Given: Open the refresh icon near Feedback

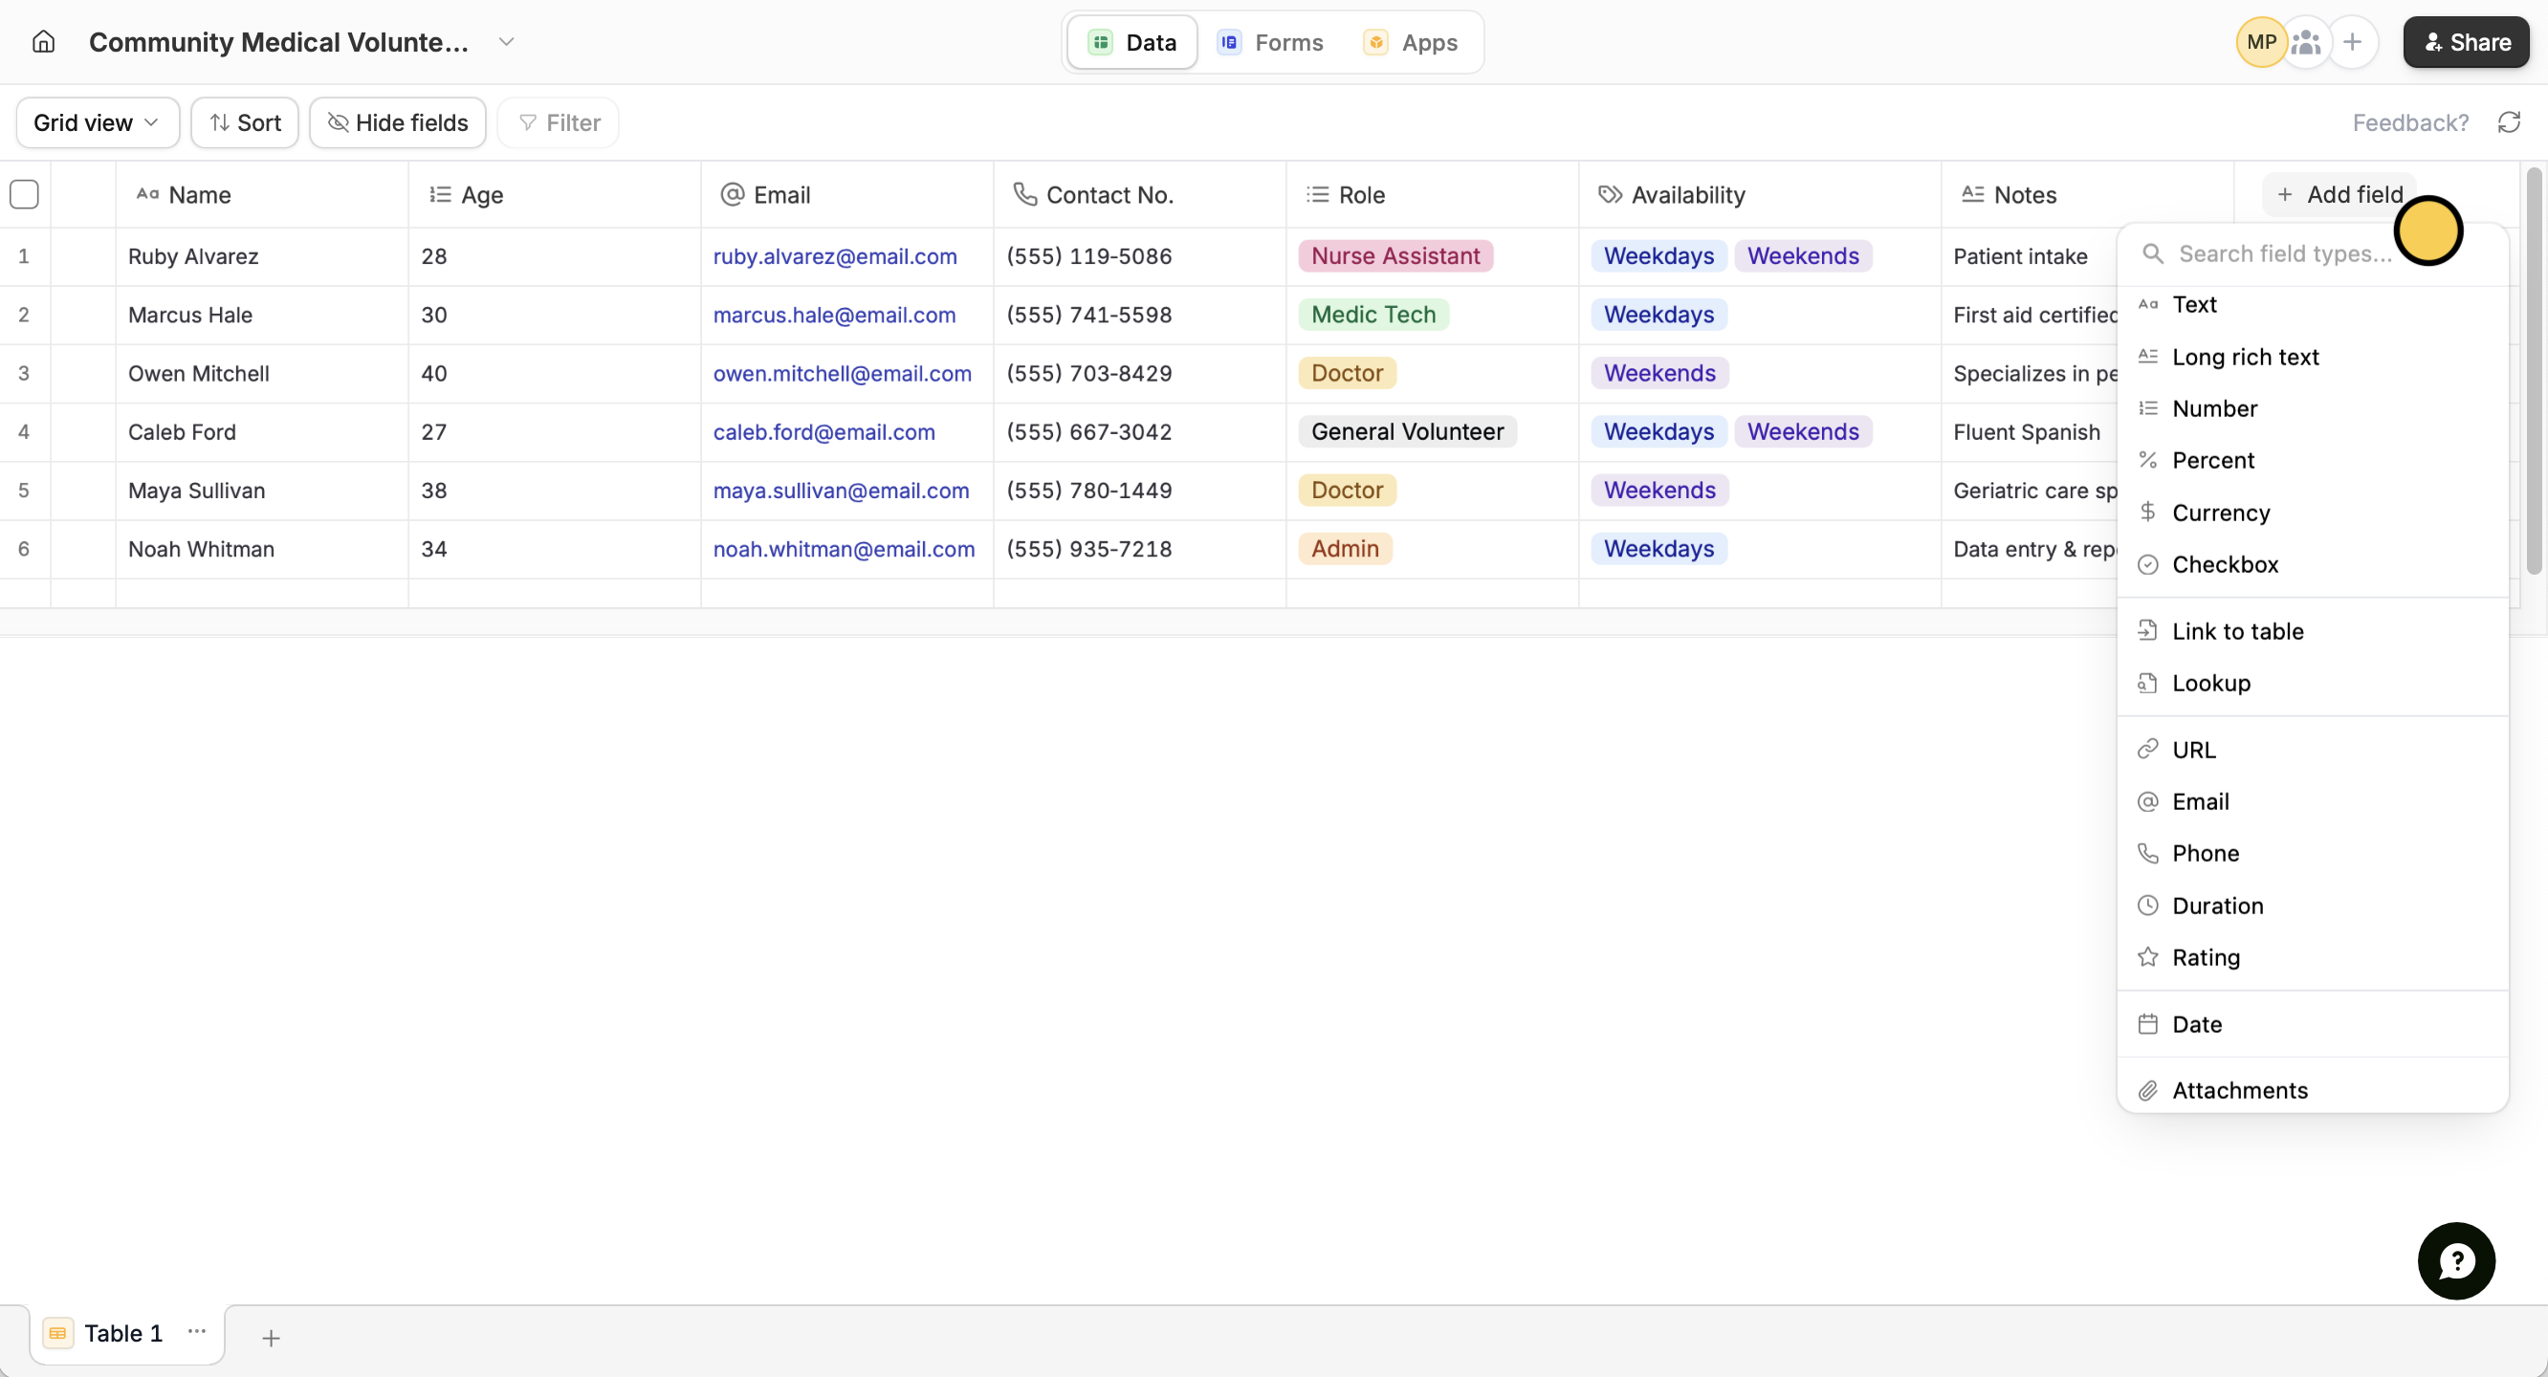Looking at the screenshot, I should coord(2510,121).
